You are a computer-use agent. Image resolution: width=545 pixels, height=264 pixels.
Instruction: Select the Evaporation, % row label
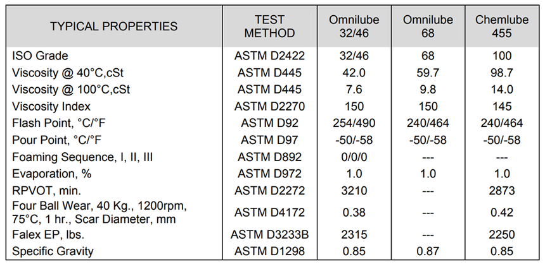coord(51,174)
